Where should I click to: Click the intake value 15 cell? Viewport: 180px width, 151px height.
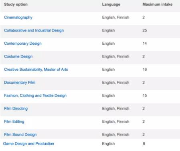[x=145, y=95]
